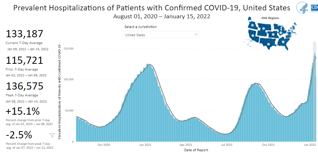The height and width of the screenshot is (153, 318).
Task: Open the Select a Jurisdiction dropdown
Action: pos(161,35)
